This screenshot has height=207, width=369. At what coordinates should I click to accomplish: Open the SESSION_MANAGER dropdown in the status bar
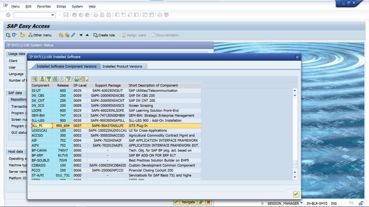tap(302, 203)
